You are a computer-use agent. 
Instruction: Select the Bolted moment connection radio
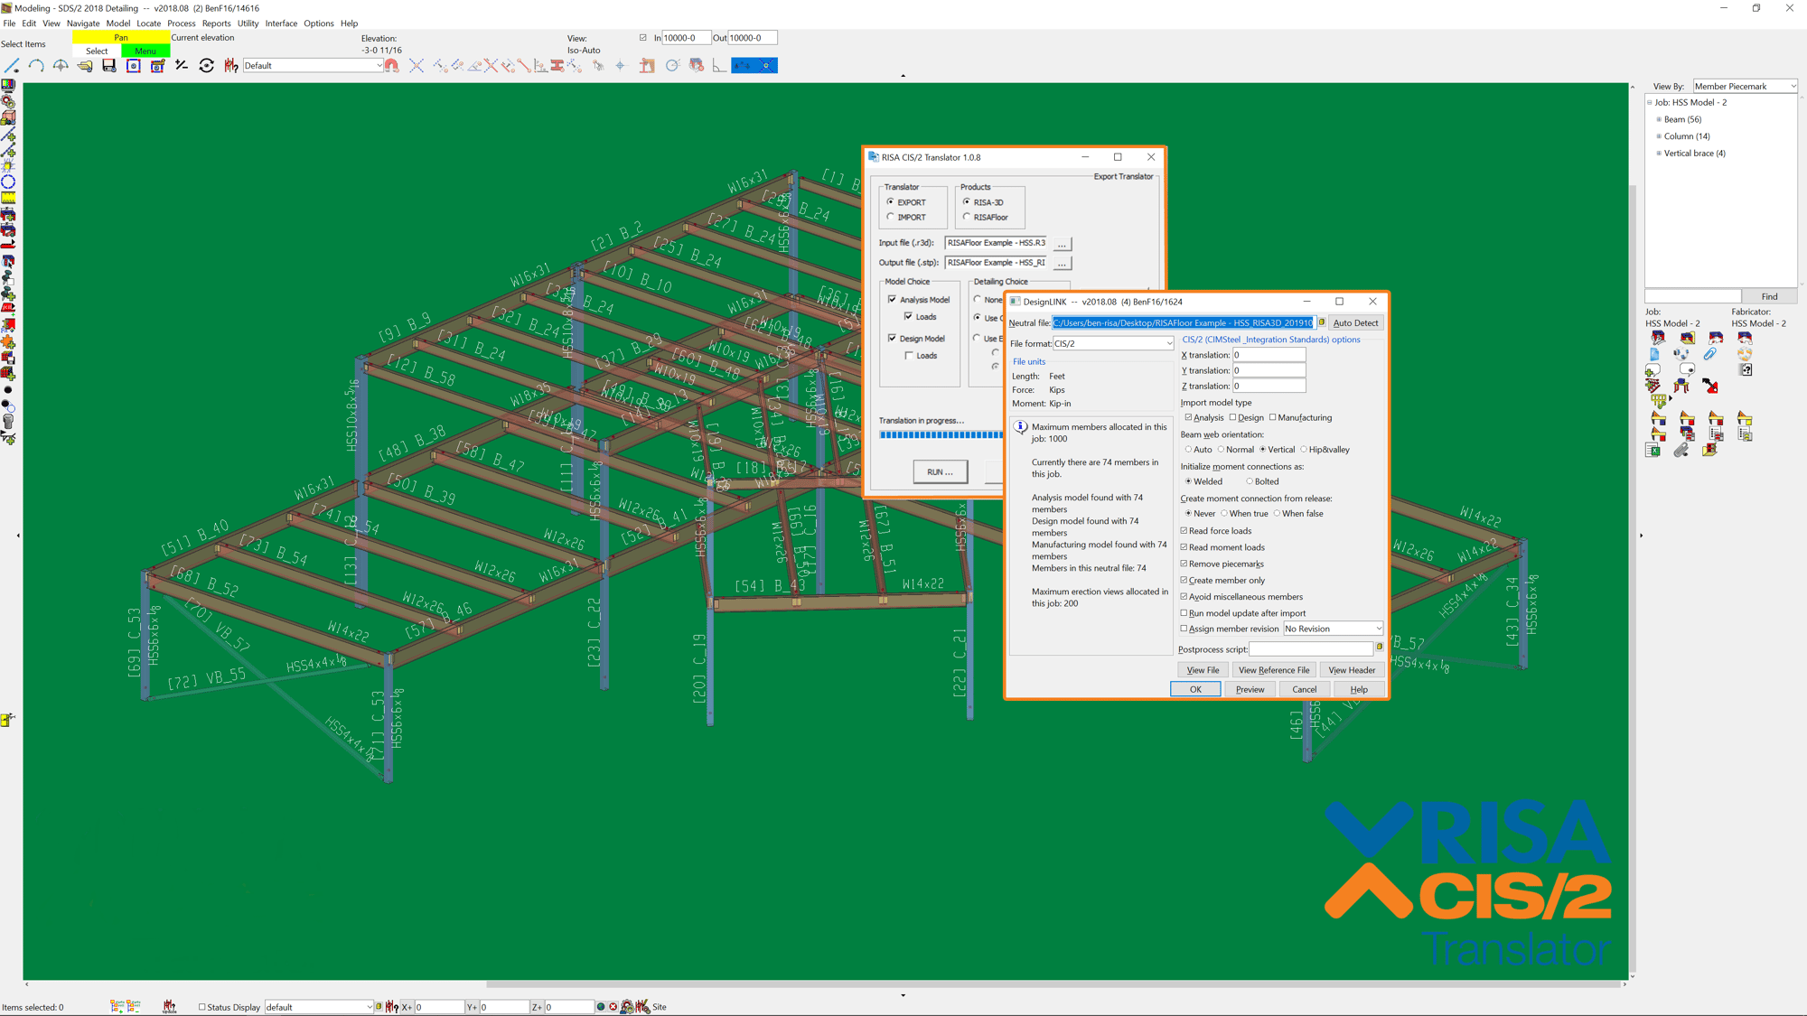(1250, 481)
